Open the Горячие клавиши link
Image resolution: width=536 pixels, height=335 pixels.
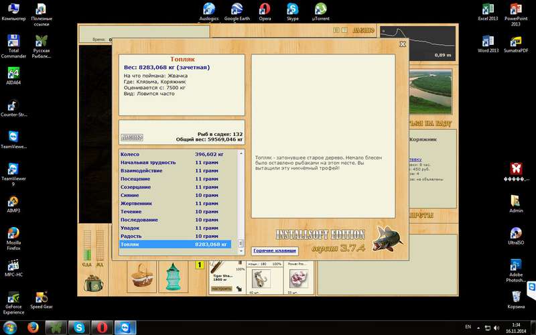pyautogui.click(x=275, y=251)
